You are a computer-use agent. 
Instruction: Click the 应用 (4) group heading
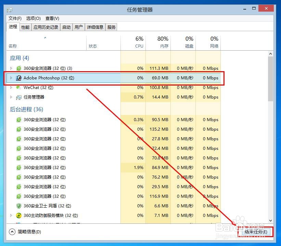20,58
